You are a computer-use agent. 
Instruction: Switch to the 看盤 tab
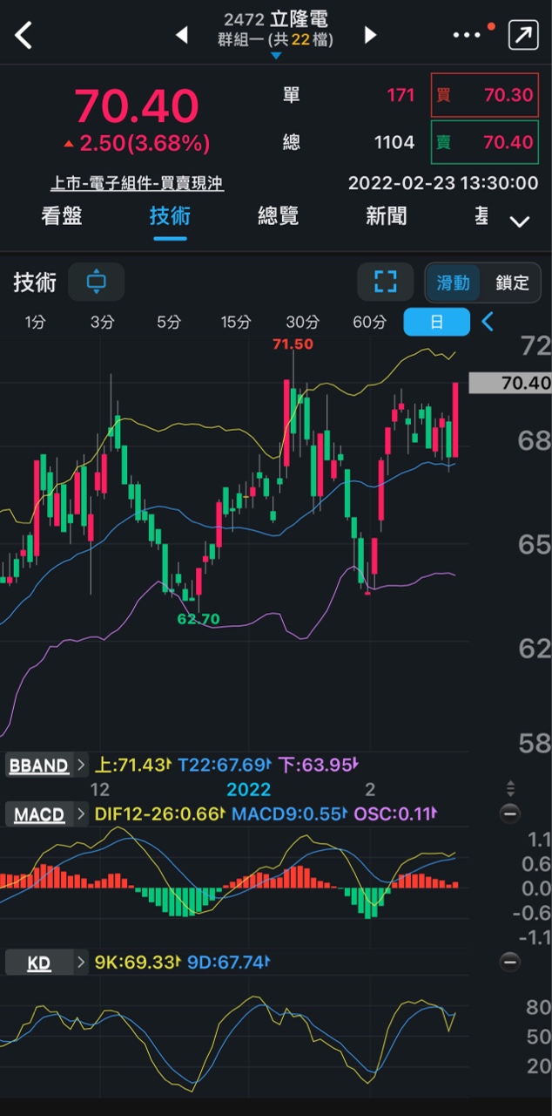(x=62, y=216)
